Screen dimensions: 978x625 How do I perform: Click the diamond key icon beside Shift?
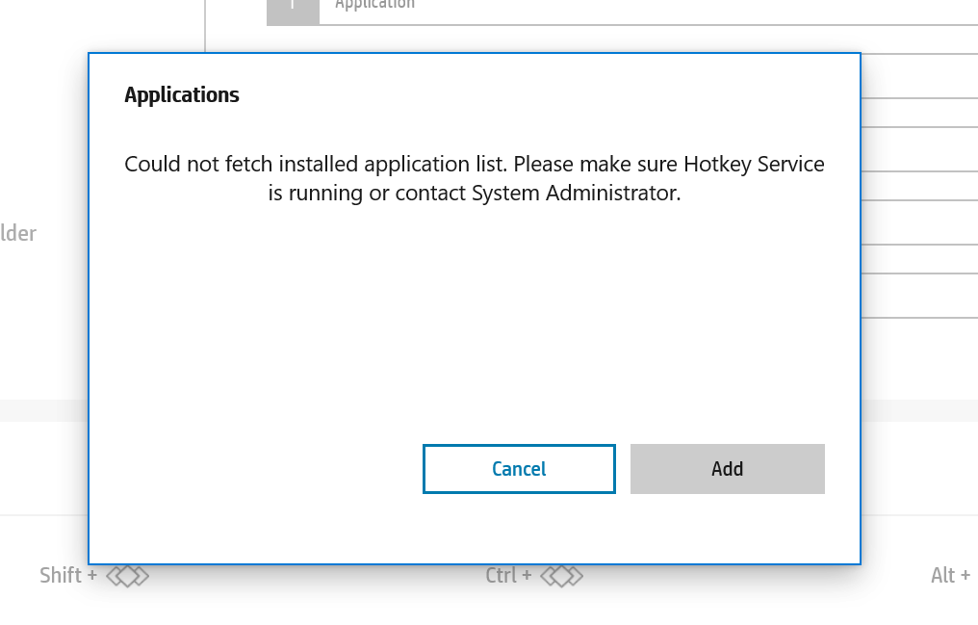(127, 576)
